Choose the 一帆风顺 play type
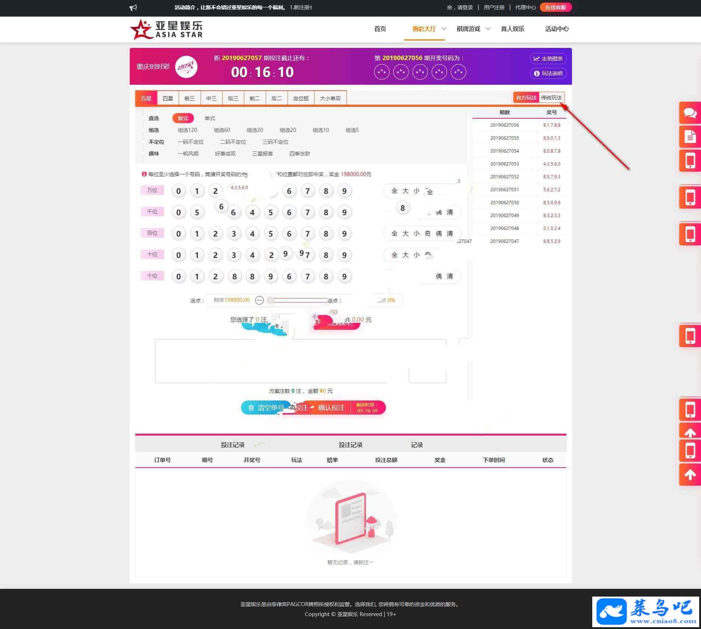701x629 pixels. 188,154
